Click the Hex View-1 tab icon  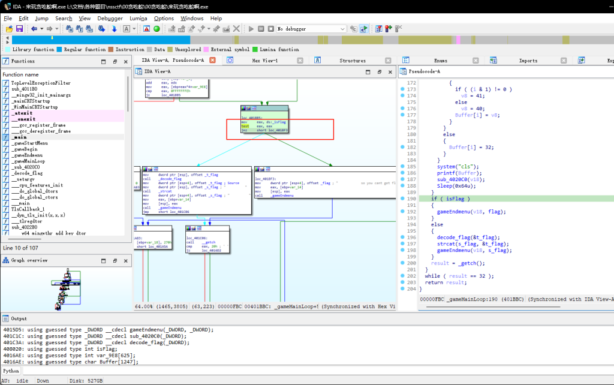(x=230, y=61)
